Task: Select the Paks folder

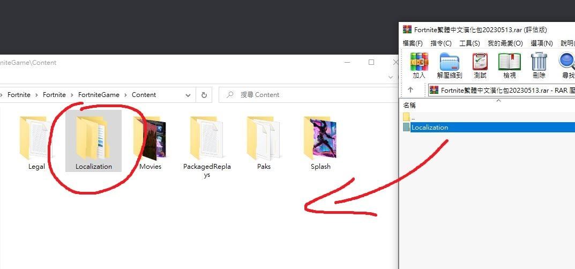Action: (x=264, y=141)
